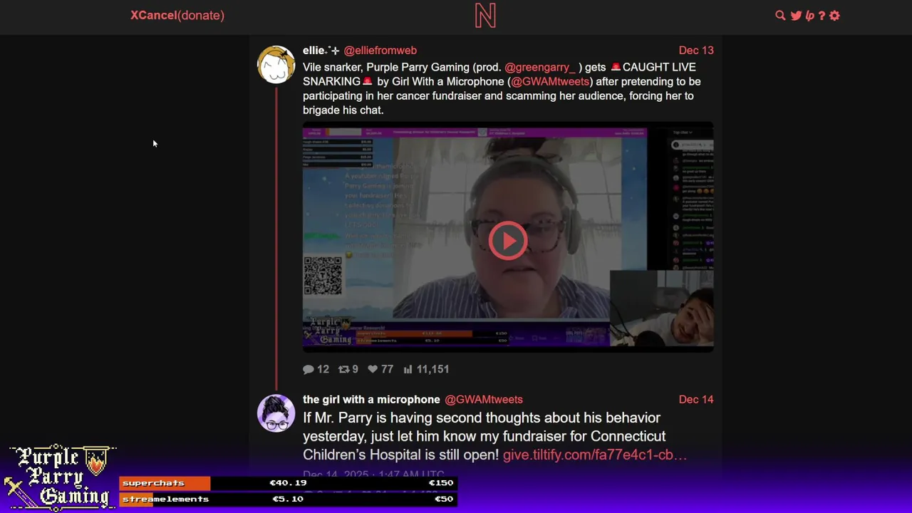Click the views bar chart icon showing 11,151
This screenshot has height=513, width=912.
[408, 369]
